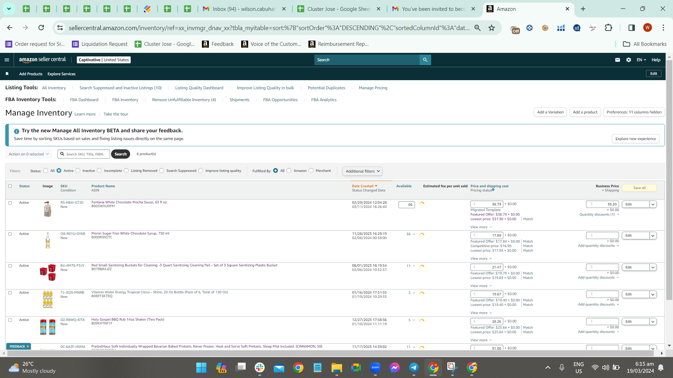Click the Red Sanitizing Buckets product image
Viewport: 673px width, 378px height.
tap(48, 272)
